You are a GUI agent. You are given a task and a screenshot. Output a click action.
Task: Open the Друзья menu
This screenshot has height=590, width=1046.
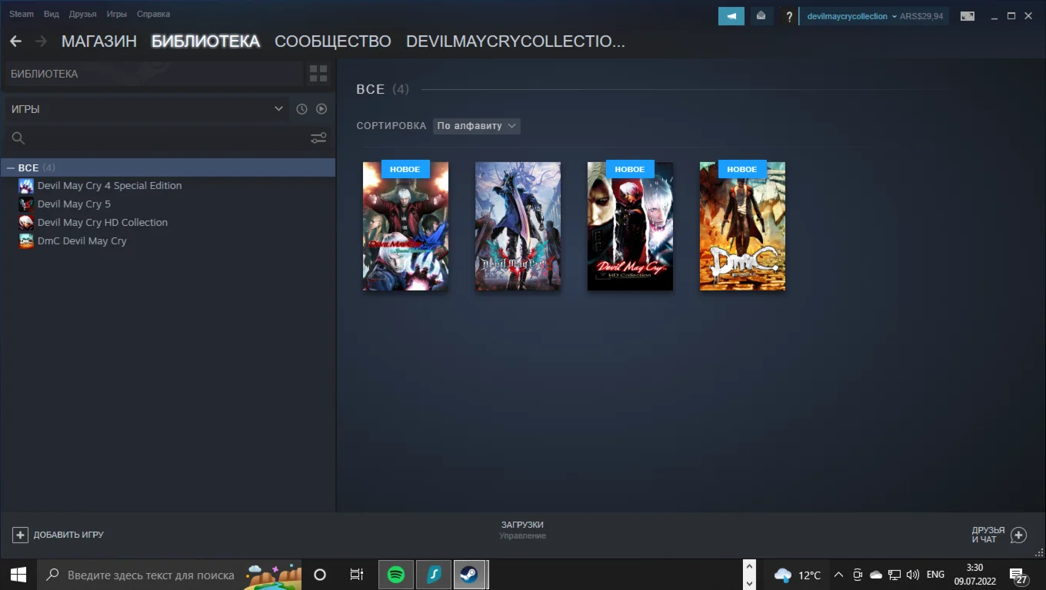pos(82,14)
